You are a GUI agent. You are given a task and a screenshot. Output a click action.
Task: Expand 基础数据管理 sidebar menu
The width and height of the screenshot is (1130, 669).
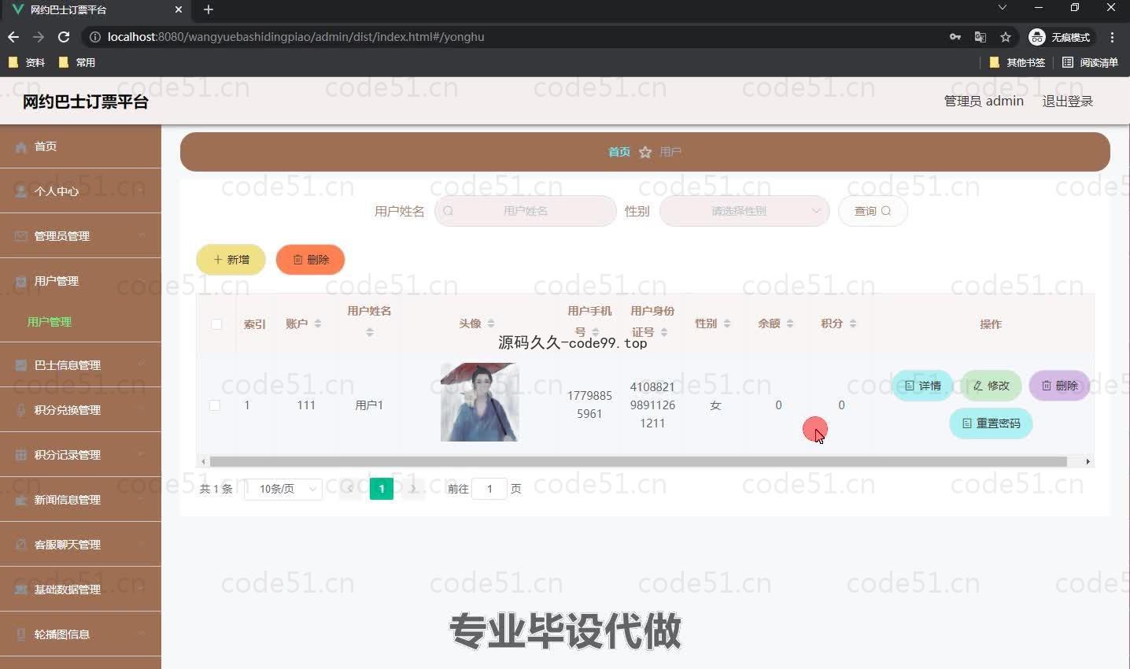coord(80,590)
